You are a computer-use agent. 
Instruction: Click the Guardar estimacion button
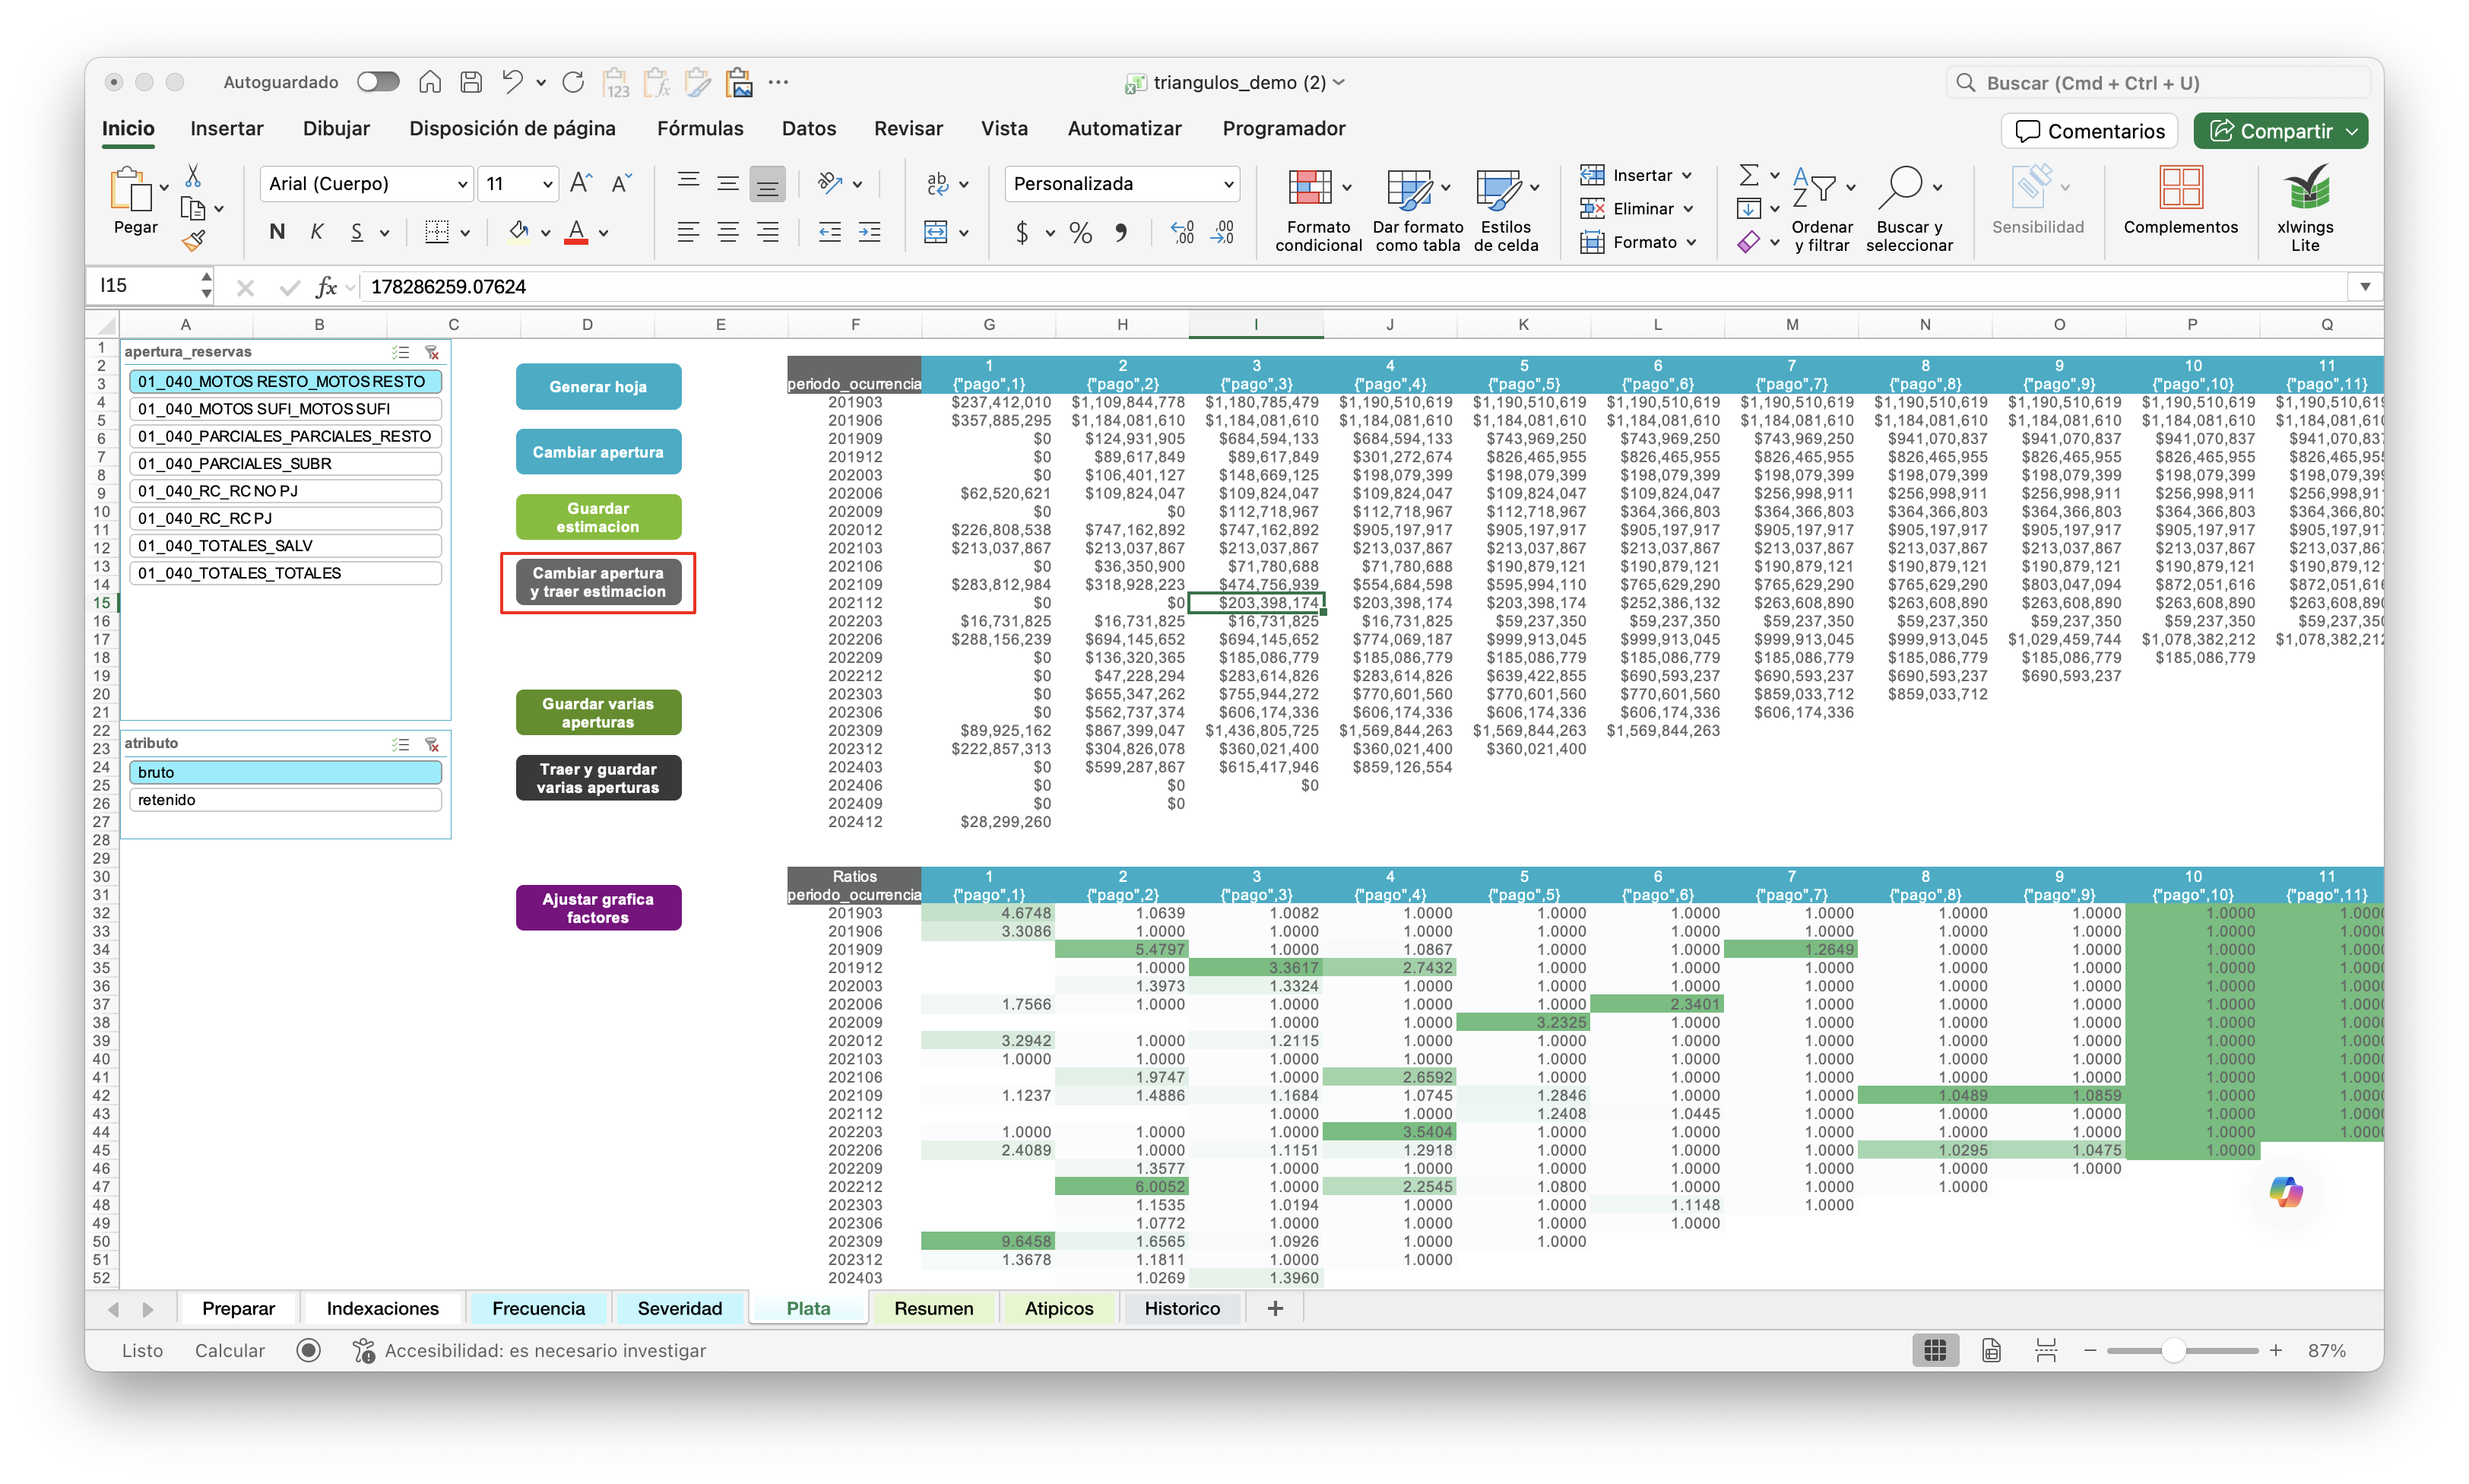click(597, 518)
